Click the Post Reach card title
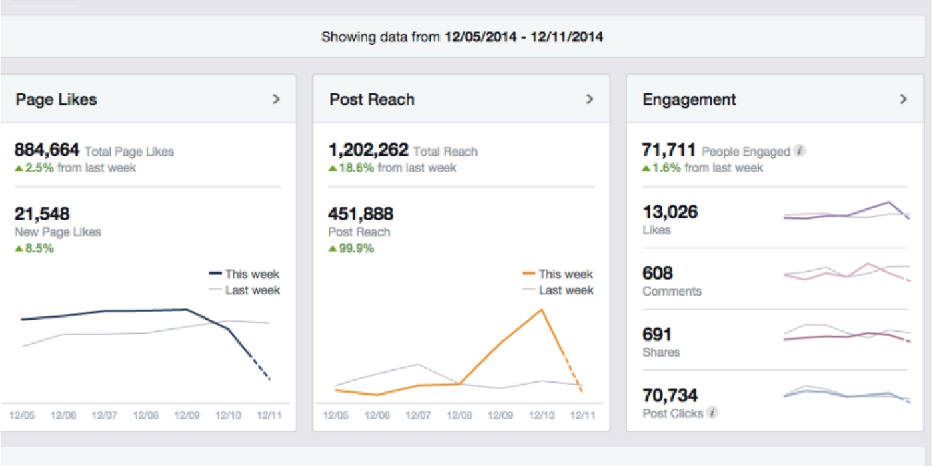The width and height of the screenshot is (933, 466). (x=372, y=100)
